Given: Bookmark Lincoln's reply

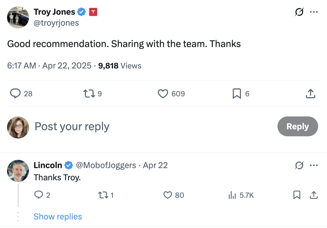Looking at the screenshot, I should (297, 195).
